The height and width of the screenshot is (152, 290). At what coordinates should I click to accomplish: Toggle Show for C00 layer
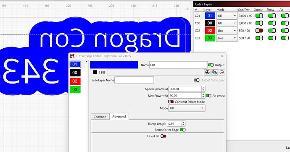tap(272, 23)
